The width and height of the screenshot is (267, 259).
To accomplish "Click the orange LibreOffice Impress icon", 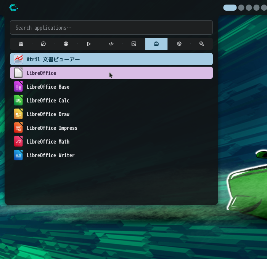I will click(x=18, y=128).
